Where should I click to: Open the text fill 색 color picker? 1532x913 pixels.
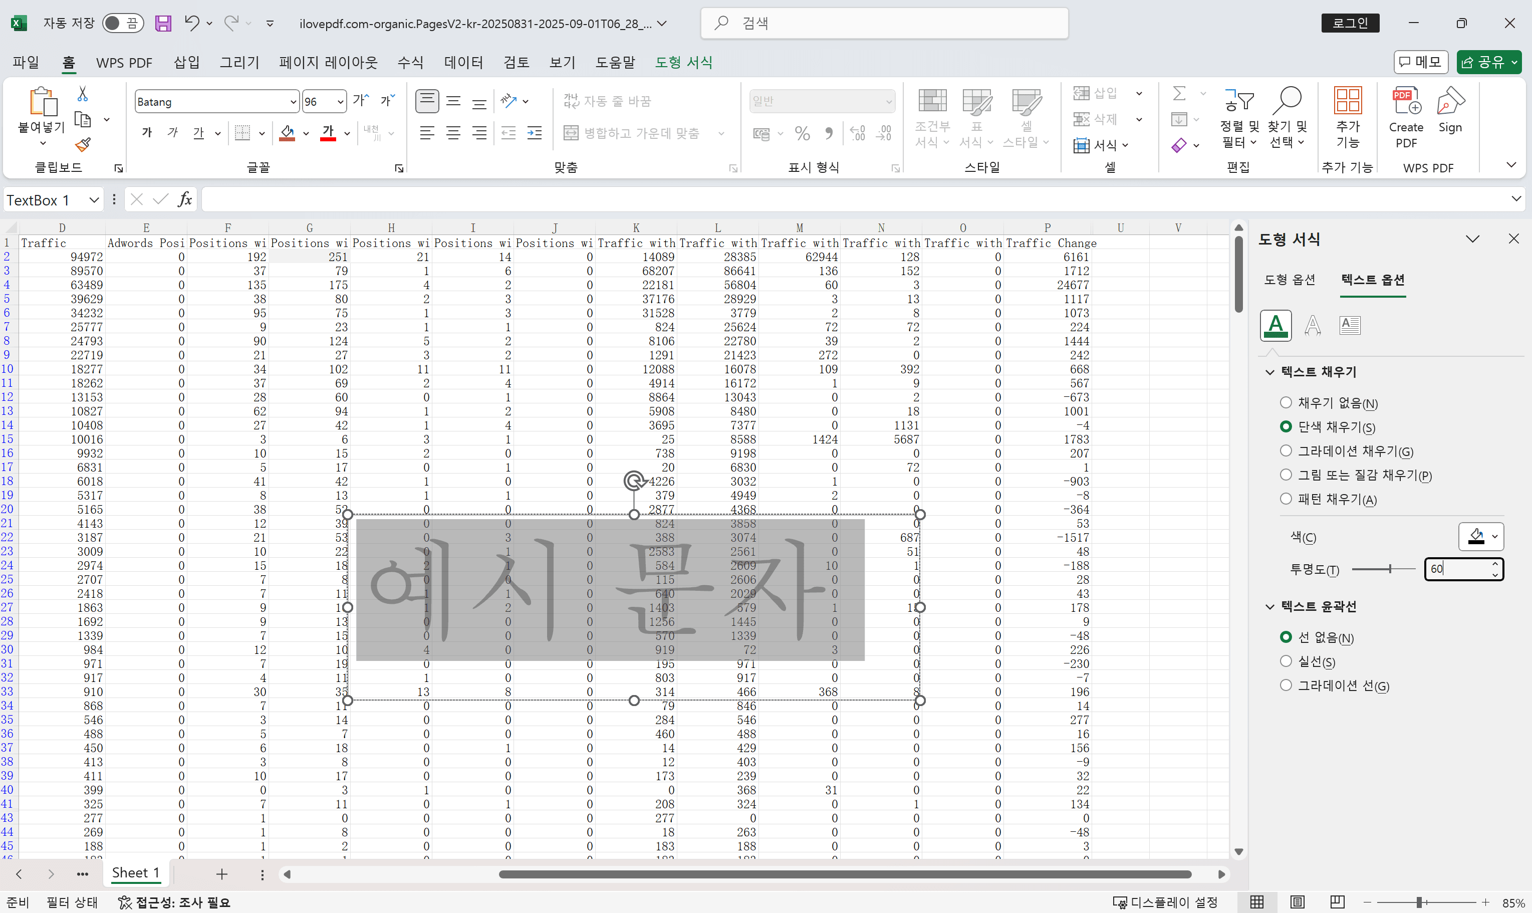[x=1481, y=537]
